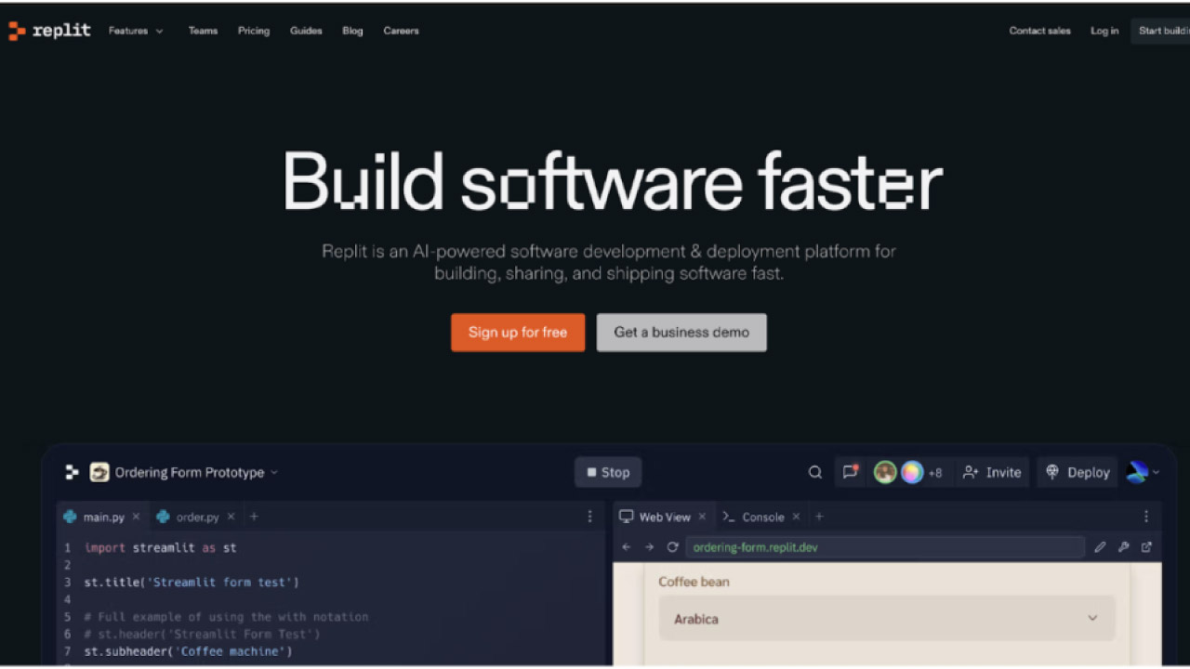Click the import streamlit as st code line

[160, 548]
